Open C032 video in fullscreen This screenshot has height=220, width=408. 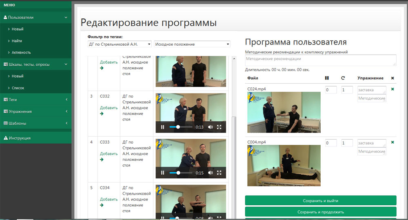pyautogui.click(x=219, y=127)
